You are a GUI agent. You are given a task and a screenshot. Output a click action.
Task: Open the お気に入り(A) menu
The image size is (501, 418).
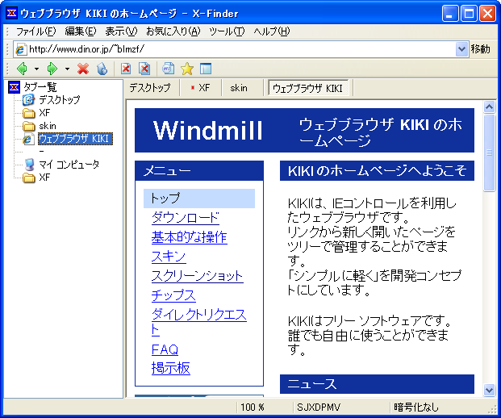[x=173, y=31]
